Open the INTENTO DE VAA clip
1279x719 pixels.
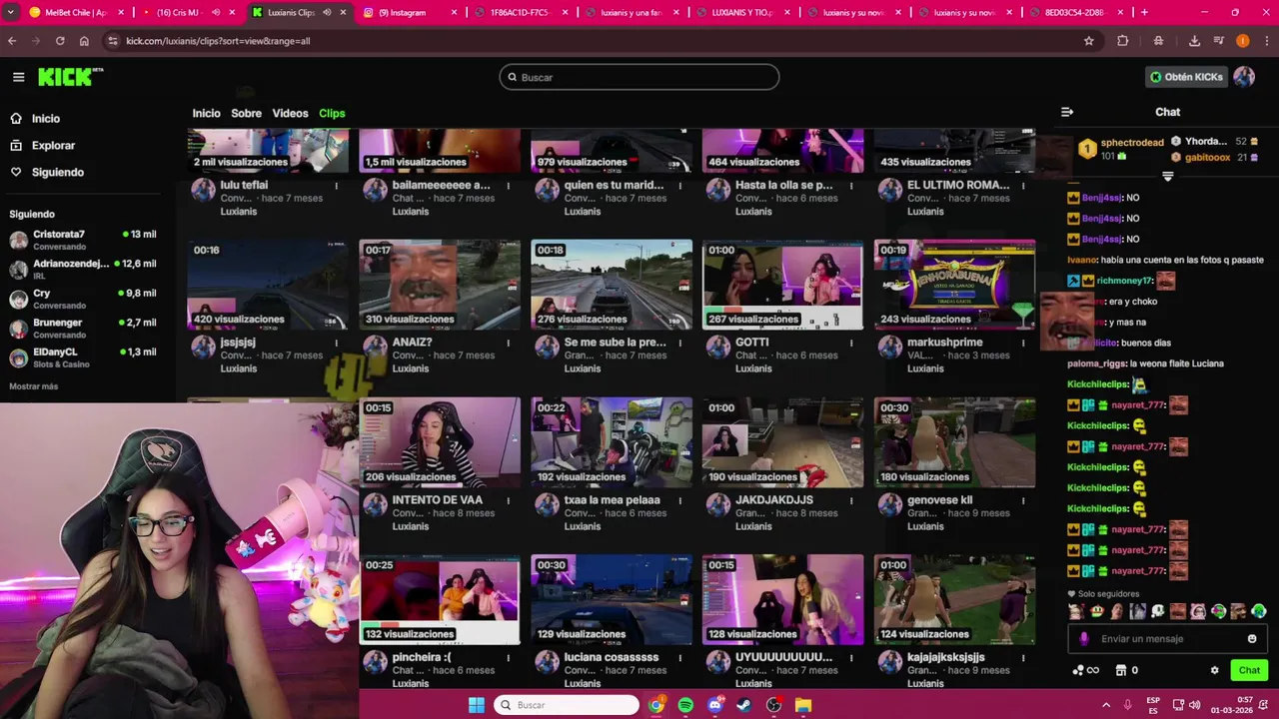(x=440, y=442)
